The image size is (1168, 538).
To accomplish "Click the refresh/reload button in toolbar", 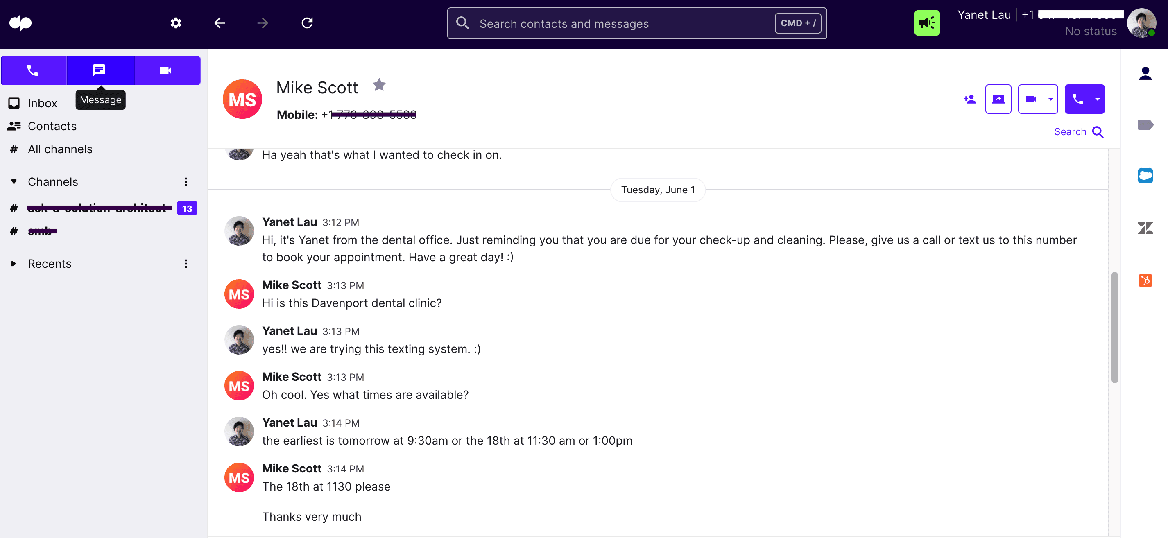I will (308, 22).
